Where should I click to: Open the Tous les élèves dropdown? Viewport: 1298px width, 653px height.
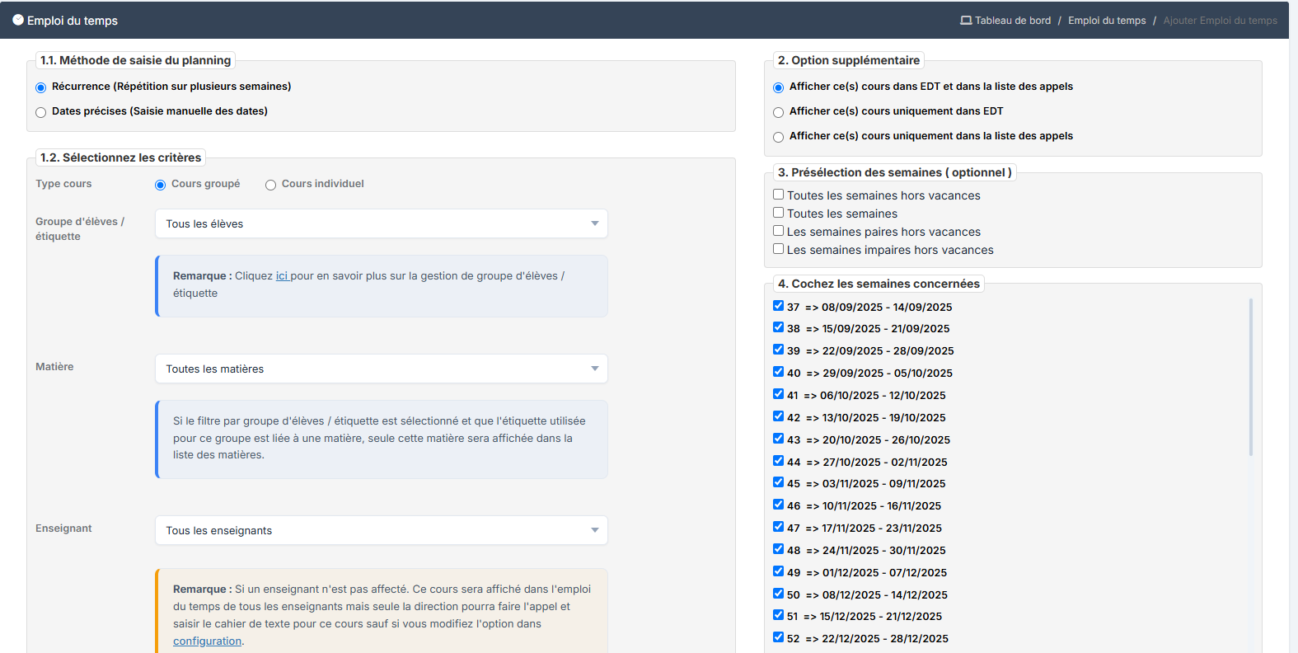pyautogui.click(x=382, y=223)
